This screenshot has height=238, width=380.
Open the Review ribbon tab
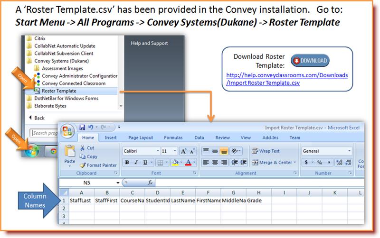point(222,137)
